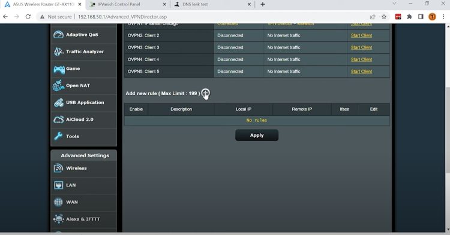Click the Description column header
Image resolution: width=450 pixels, height=235 pixels.
(181, 109)
